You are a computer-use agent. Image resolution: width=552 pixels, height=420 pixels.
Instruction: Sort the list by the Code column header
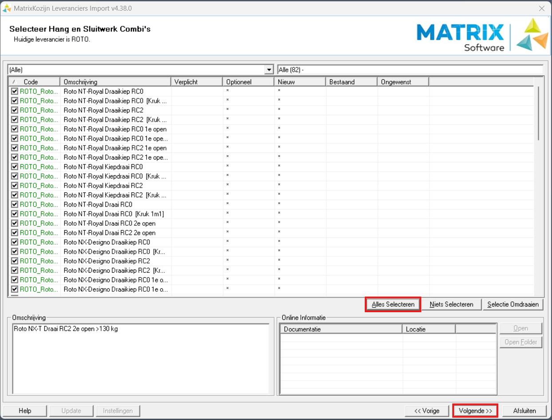(34, 82)
